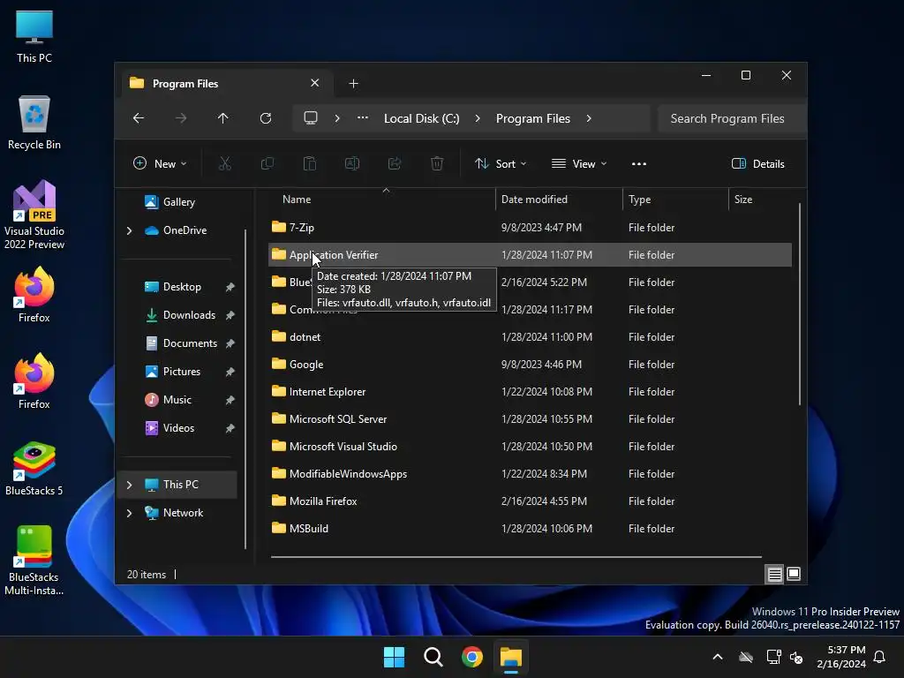Close the Program Files tab

[315, 83]
